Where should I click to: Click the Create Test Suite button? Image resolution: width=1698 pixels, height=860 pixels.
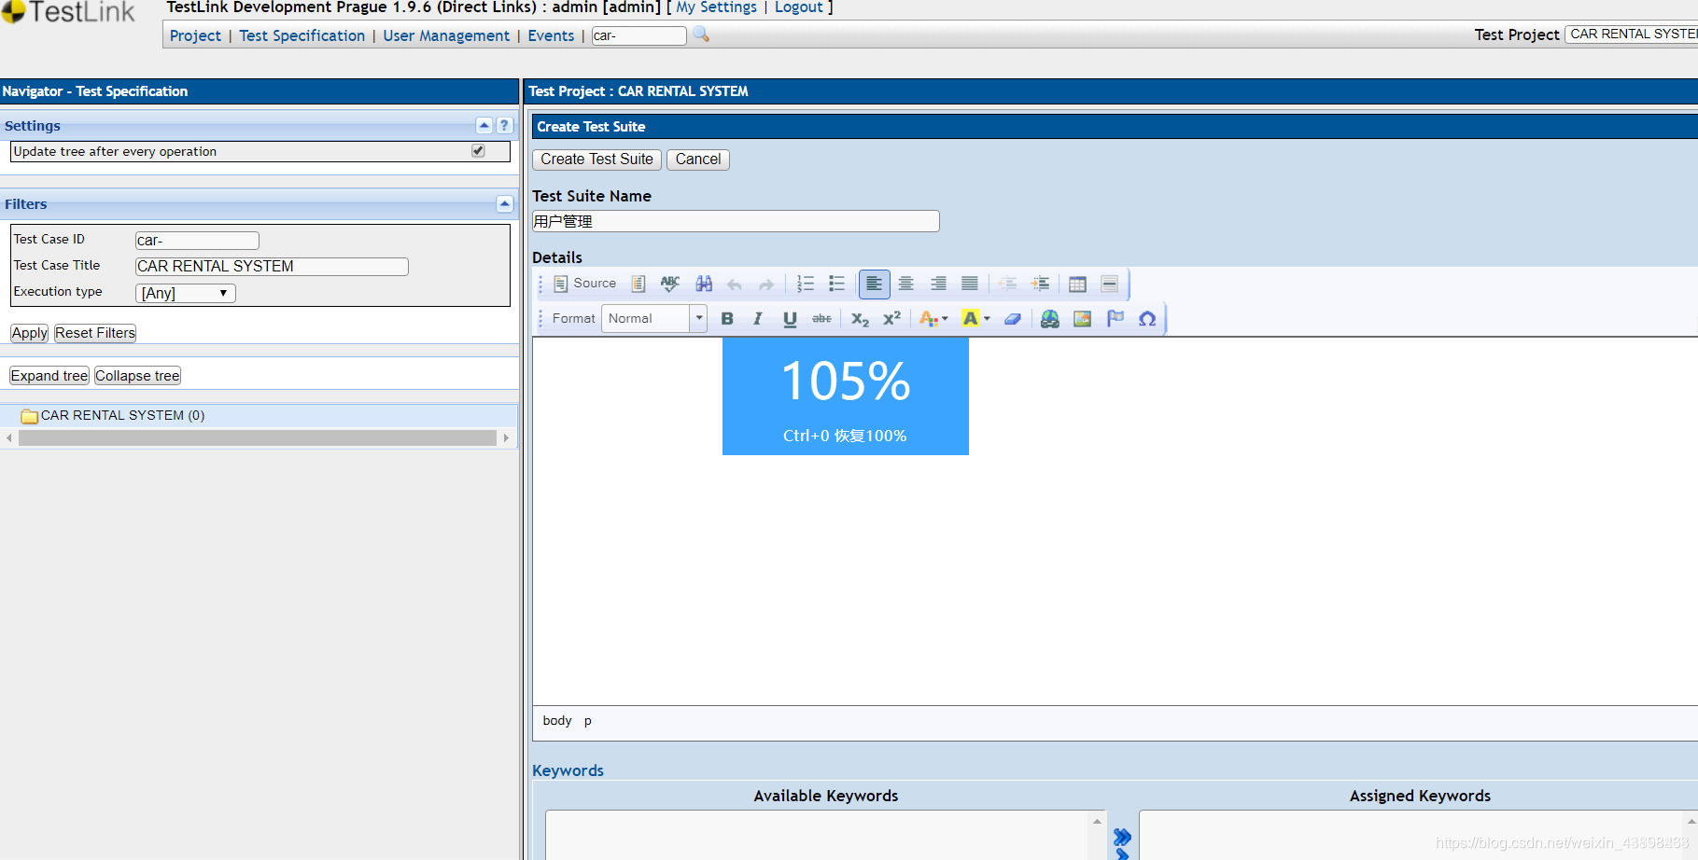click(596, 160)
